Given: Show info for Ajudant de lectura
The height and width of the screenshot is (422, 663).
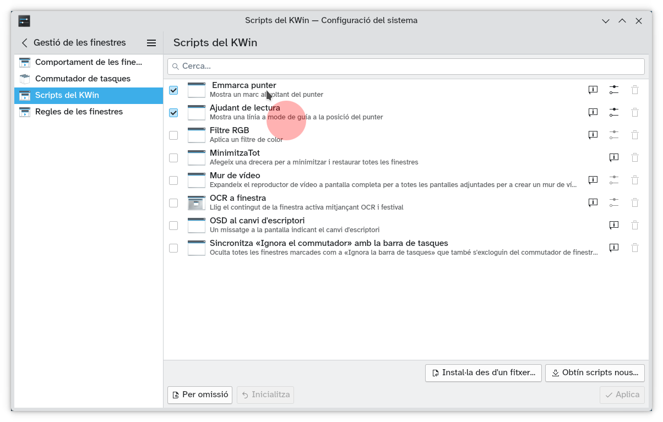Looking at the screenshot, I should [x=593, y=112].
